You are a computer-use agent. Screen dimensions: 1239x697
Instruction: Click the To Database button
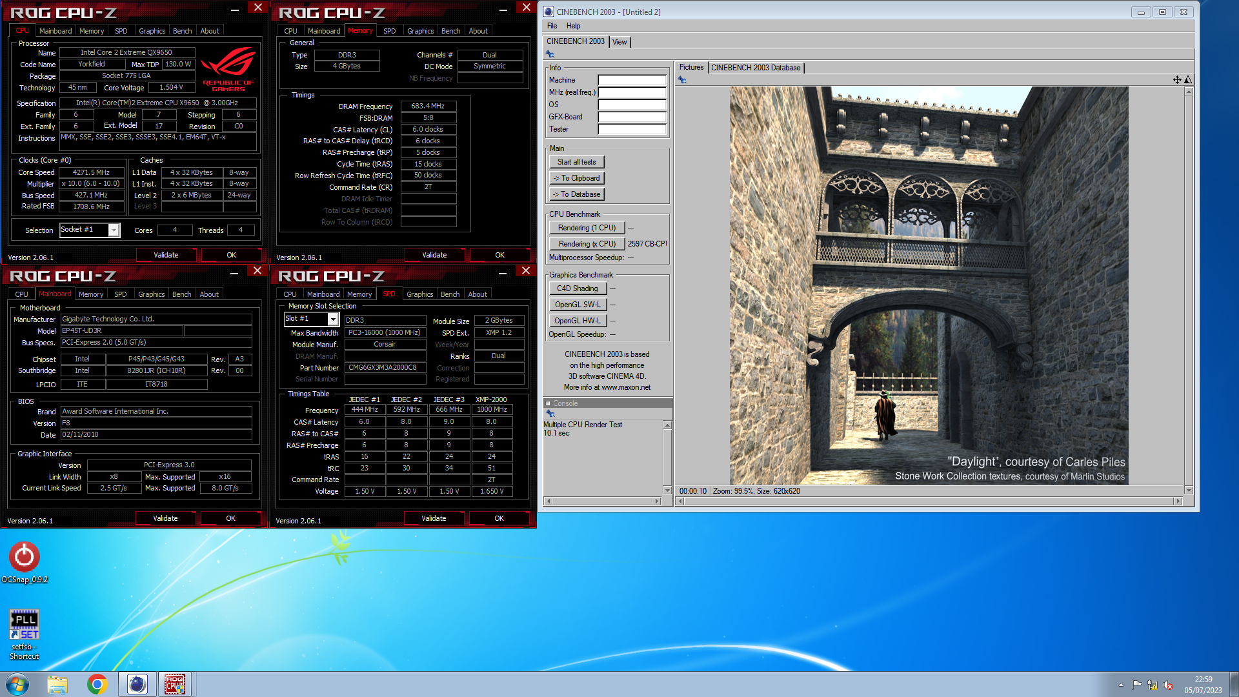tap(577, 194)
